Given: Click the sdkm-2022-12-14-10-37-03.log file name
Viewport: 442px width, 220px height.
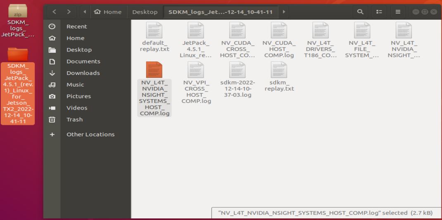Looking at the screenshot, I should click(238, 89).
